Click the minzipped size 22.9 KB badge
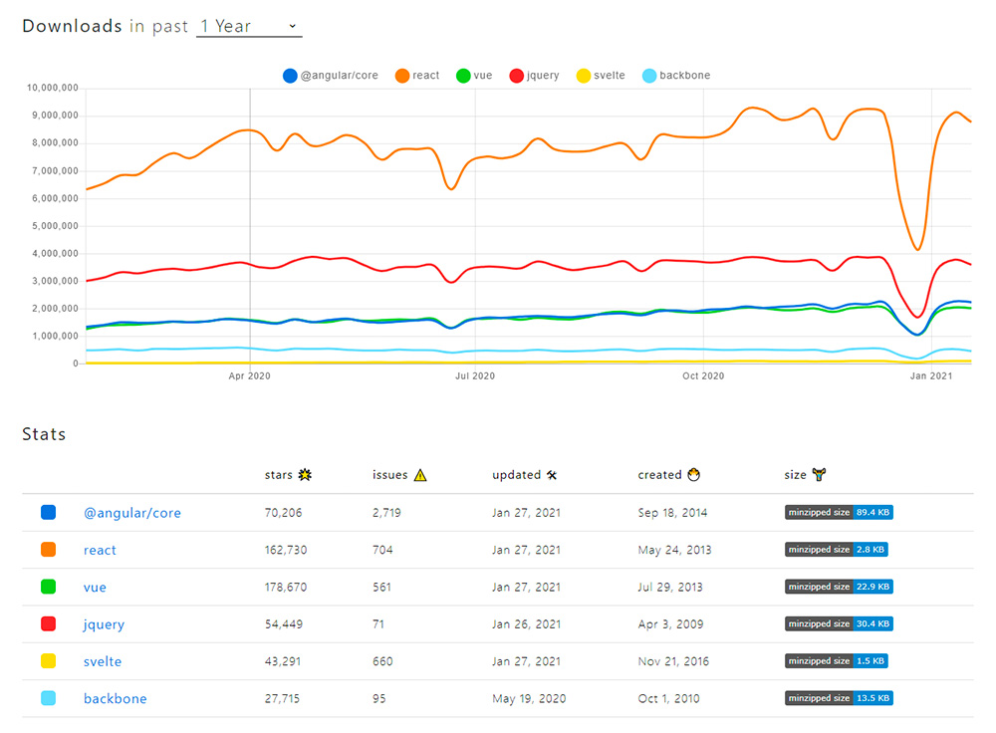 click(839, 587)
